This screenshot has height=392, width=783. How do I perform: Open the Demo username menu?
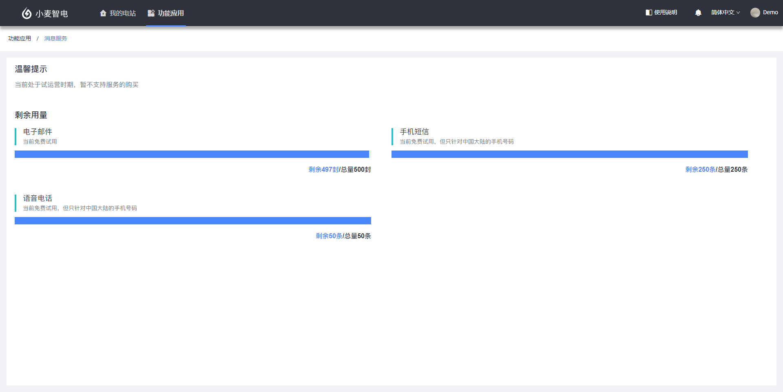[770, 13]
